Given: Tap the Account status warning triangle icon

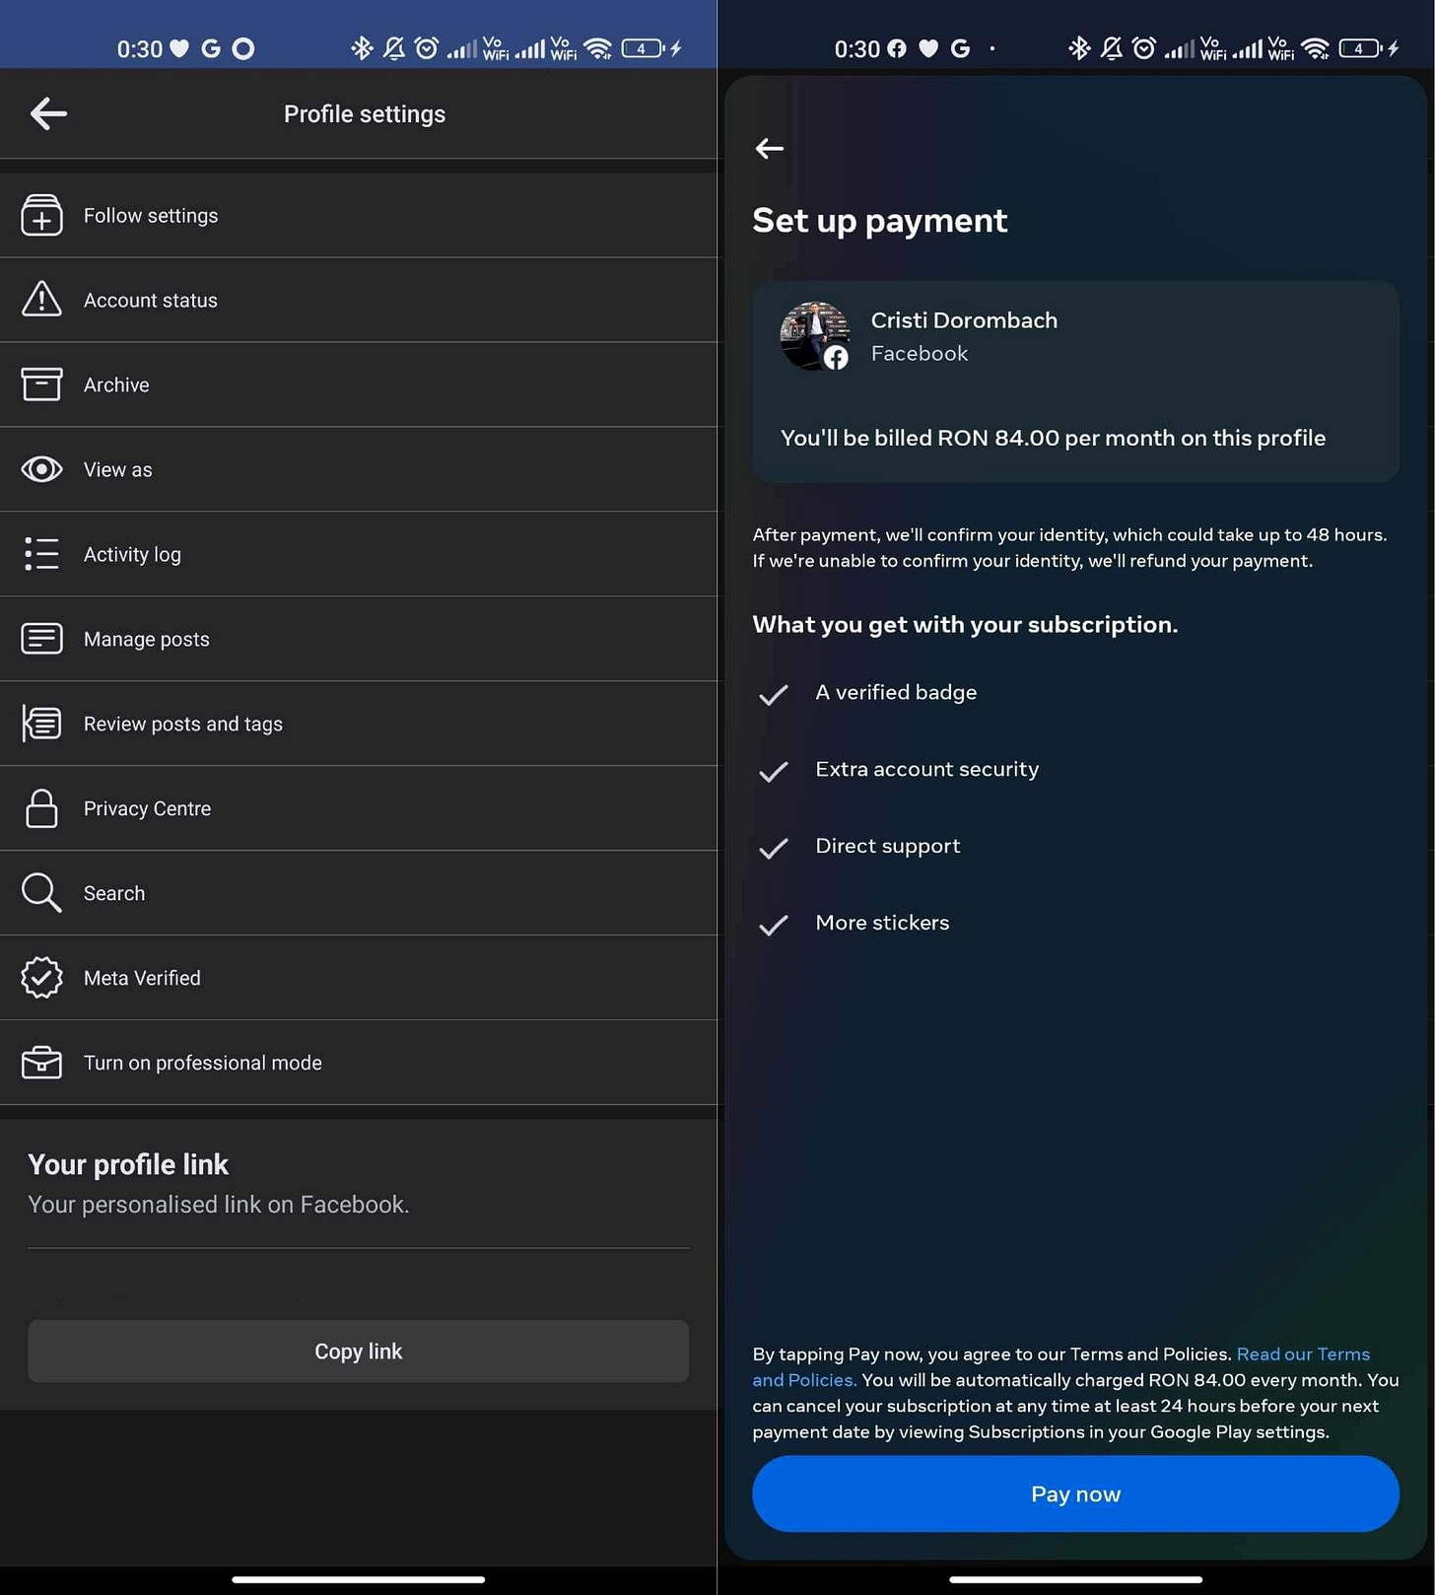Looking at the screenshot, I should pos(41,299).
